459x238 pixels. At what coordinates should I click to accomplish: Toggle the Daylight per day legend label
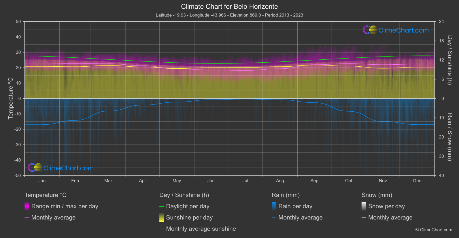tap(188, 206)
